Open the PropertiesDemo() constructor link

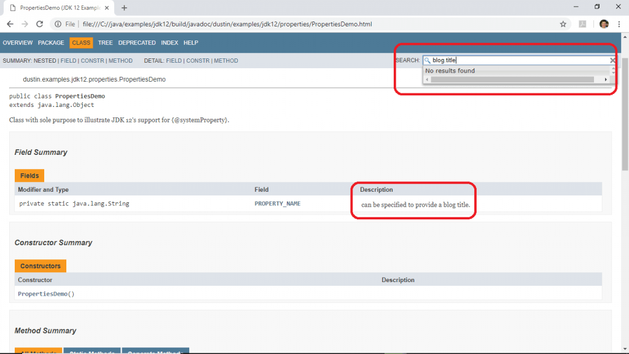[x=46, y=294]
